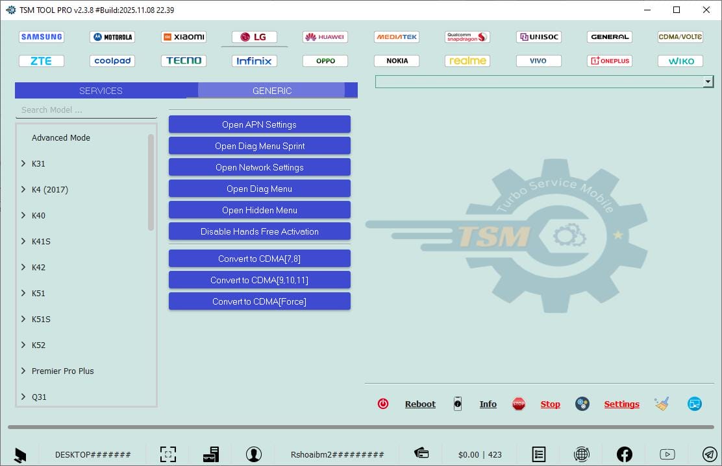Click the payment card icon in status bar
Screen dimensions: 722x466
tap(421, 454)
